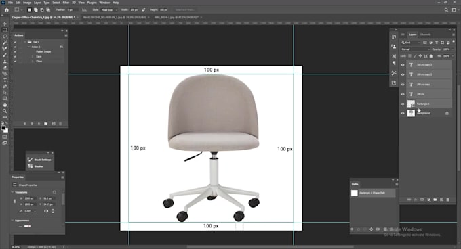Go to the Home screen icon
Viewport: 461px width, 249px height.
point(7,9)
